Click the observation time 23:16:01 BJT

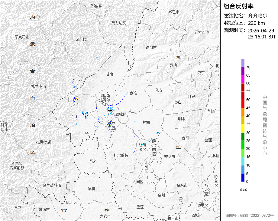262,37
